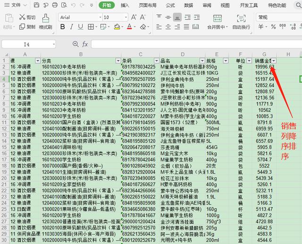The width and height of the screenshot is (302, 244).
Task: Open the font size 10 dropdown
Action: click(x=126, y=17)
